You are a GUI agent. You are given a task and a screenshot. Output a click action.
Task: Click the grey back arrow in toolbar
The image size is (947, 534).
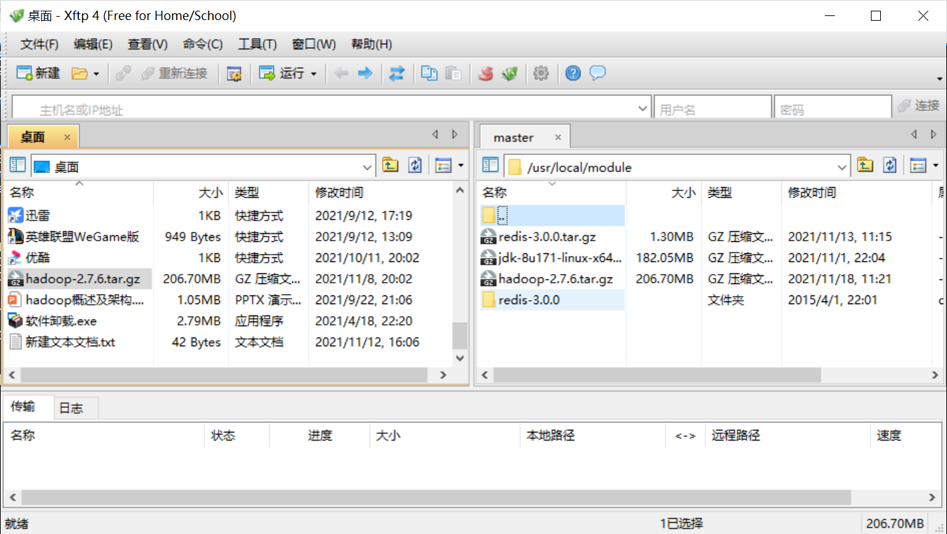(x=341, y=74)
